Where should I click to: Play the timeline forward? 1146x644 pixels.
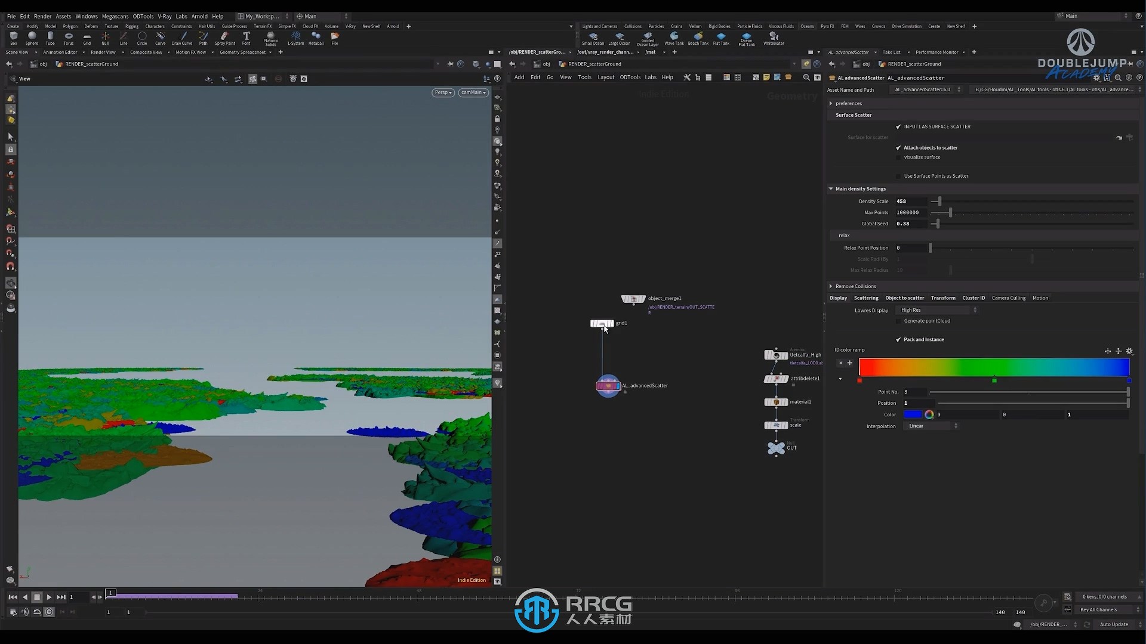pyautogui.click(x=49, y=597)
